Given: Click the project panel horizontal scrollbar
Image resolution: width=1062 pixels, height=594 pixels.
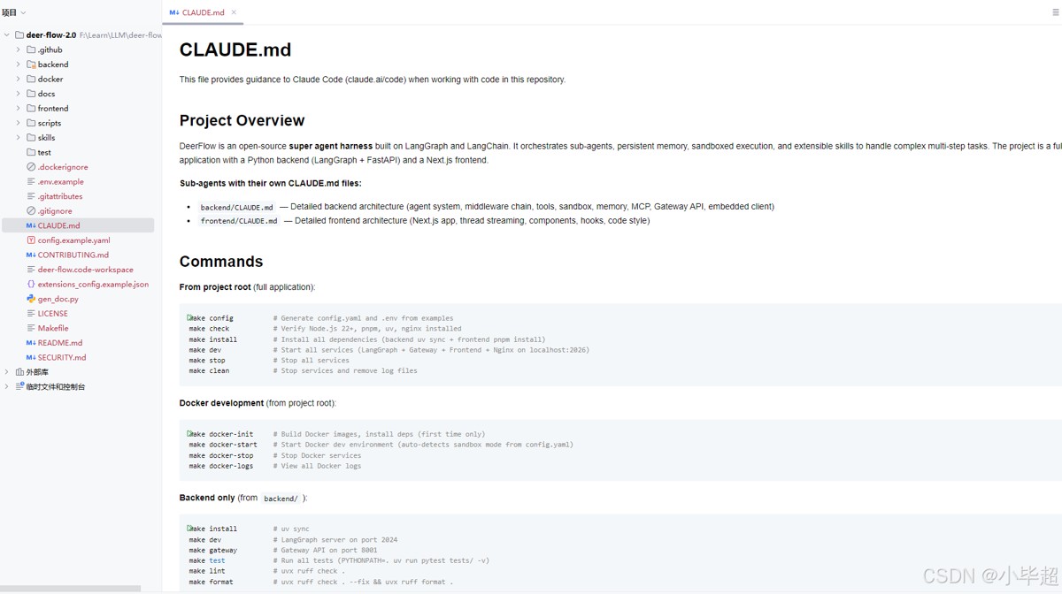Looking at the screenshot, I should [71, 589].
